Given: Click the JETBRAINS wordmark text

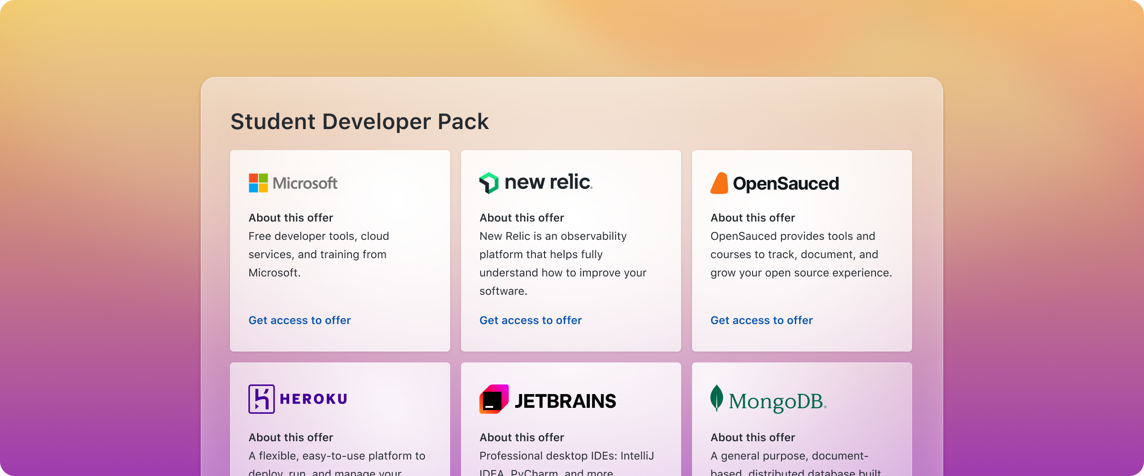Looking at the screenshot, I should tap(565, 401).
